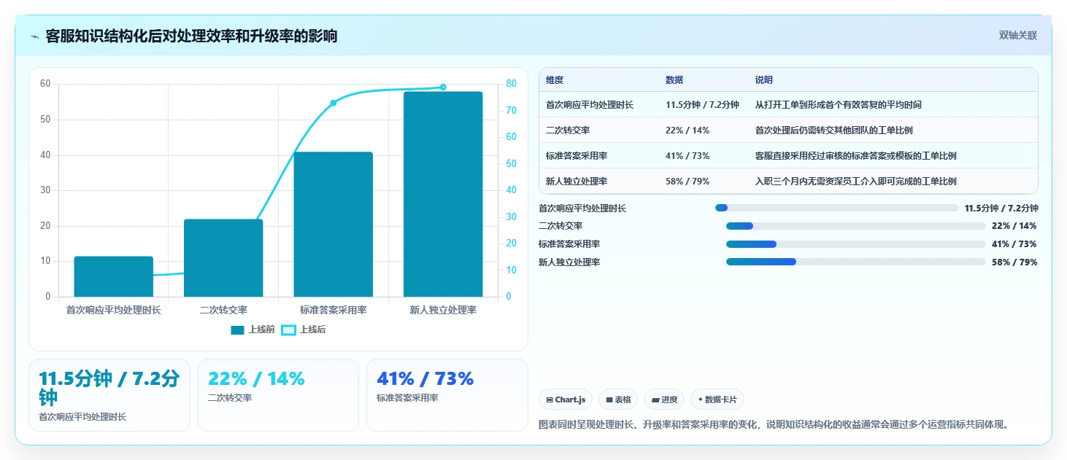The image size is (1067, 460).
Task: Click the chart x-axis label 二次转交率
Action: (223, 310)
